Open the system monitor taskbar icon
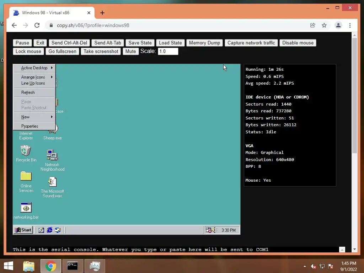Screen dimensions: 364x273 click(x=95, y=266)
